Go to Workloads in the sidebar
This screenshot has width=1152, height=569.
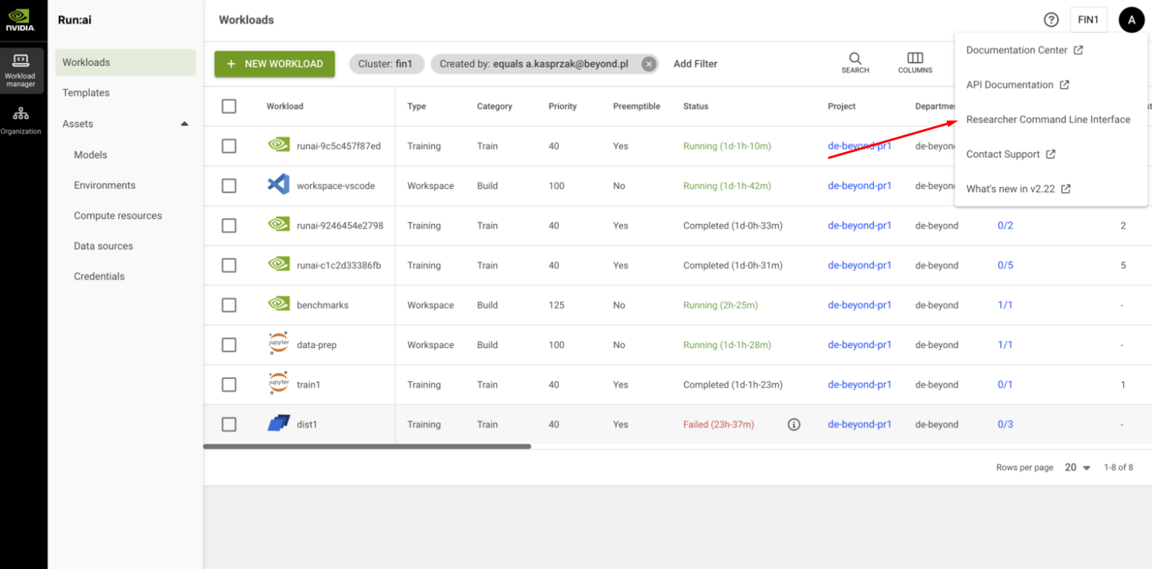coord(125,62)
